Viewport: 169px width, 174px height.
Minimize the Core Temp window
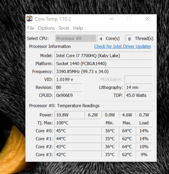111,19
